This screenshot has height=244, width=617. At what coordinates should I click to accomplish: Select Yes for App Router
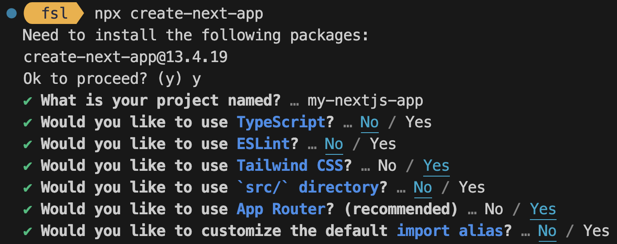click(x=543, y=209)
